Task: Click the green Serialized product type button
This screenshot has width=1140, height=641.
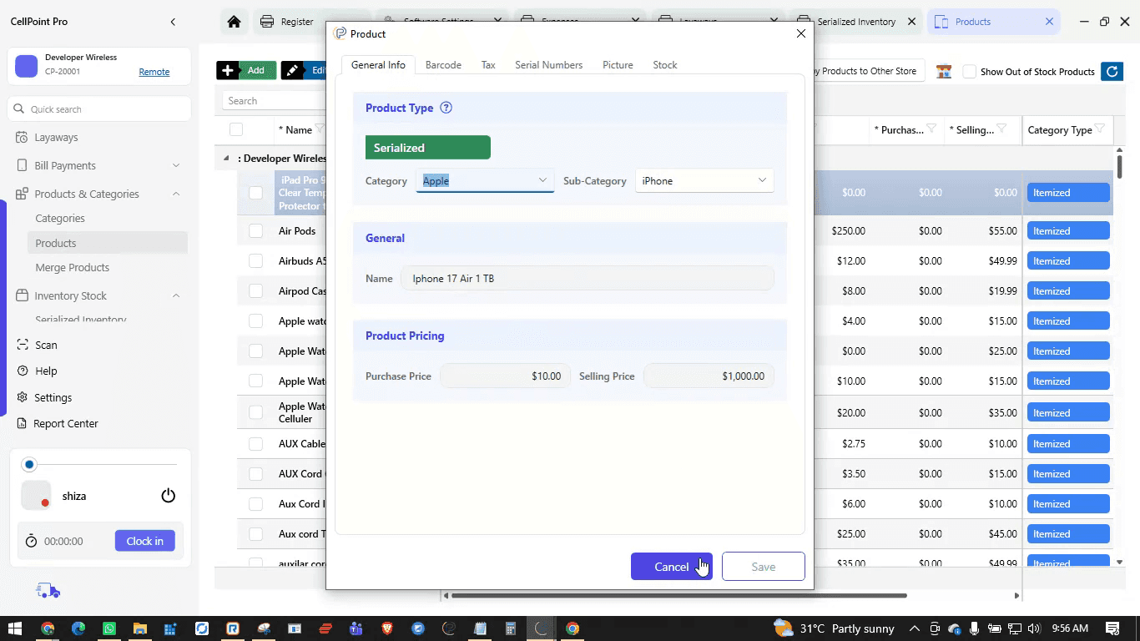Action: click(x=428, y=148)
